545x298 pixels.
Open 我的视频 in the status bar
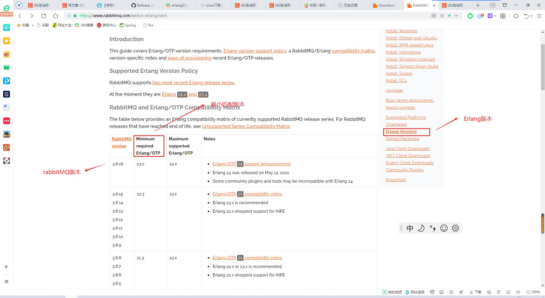(392, 292)
